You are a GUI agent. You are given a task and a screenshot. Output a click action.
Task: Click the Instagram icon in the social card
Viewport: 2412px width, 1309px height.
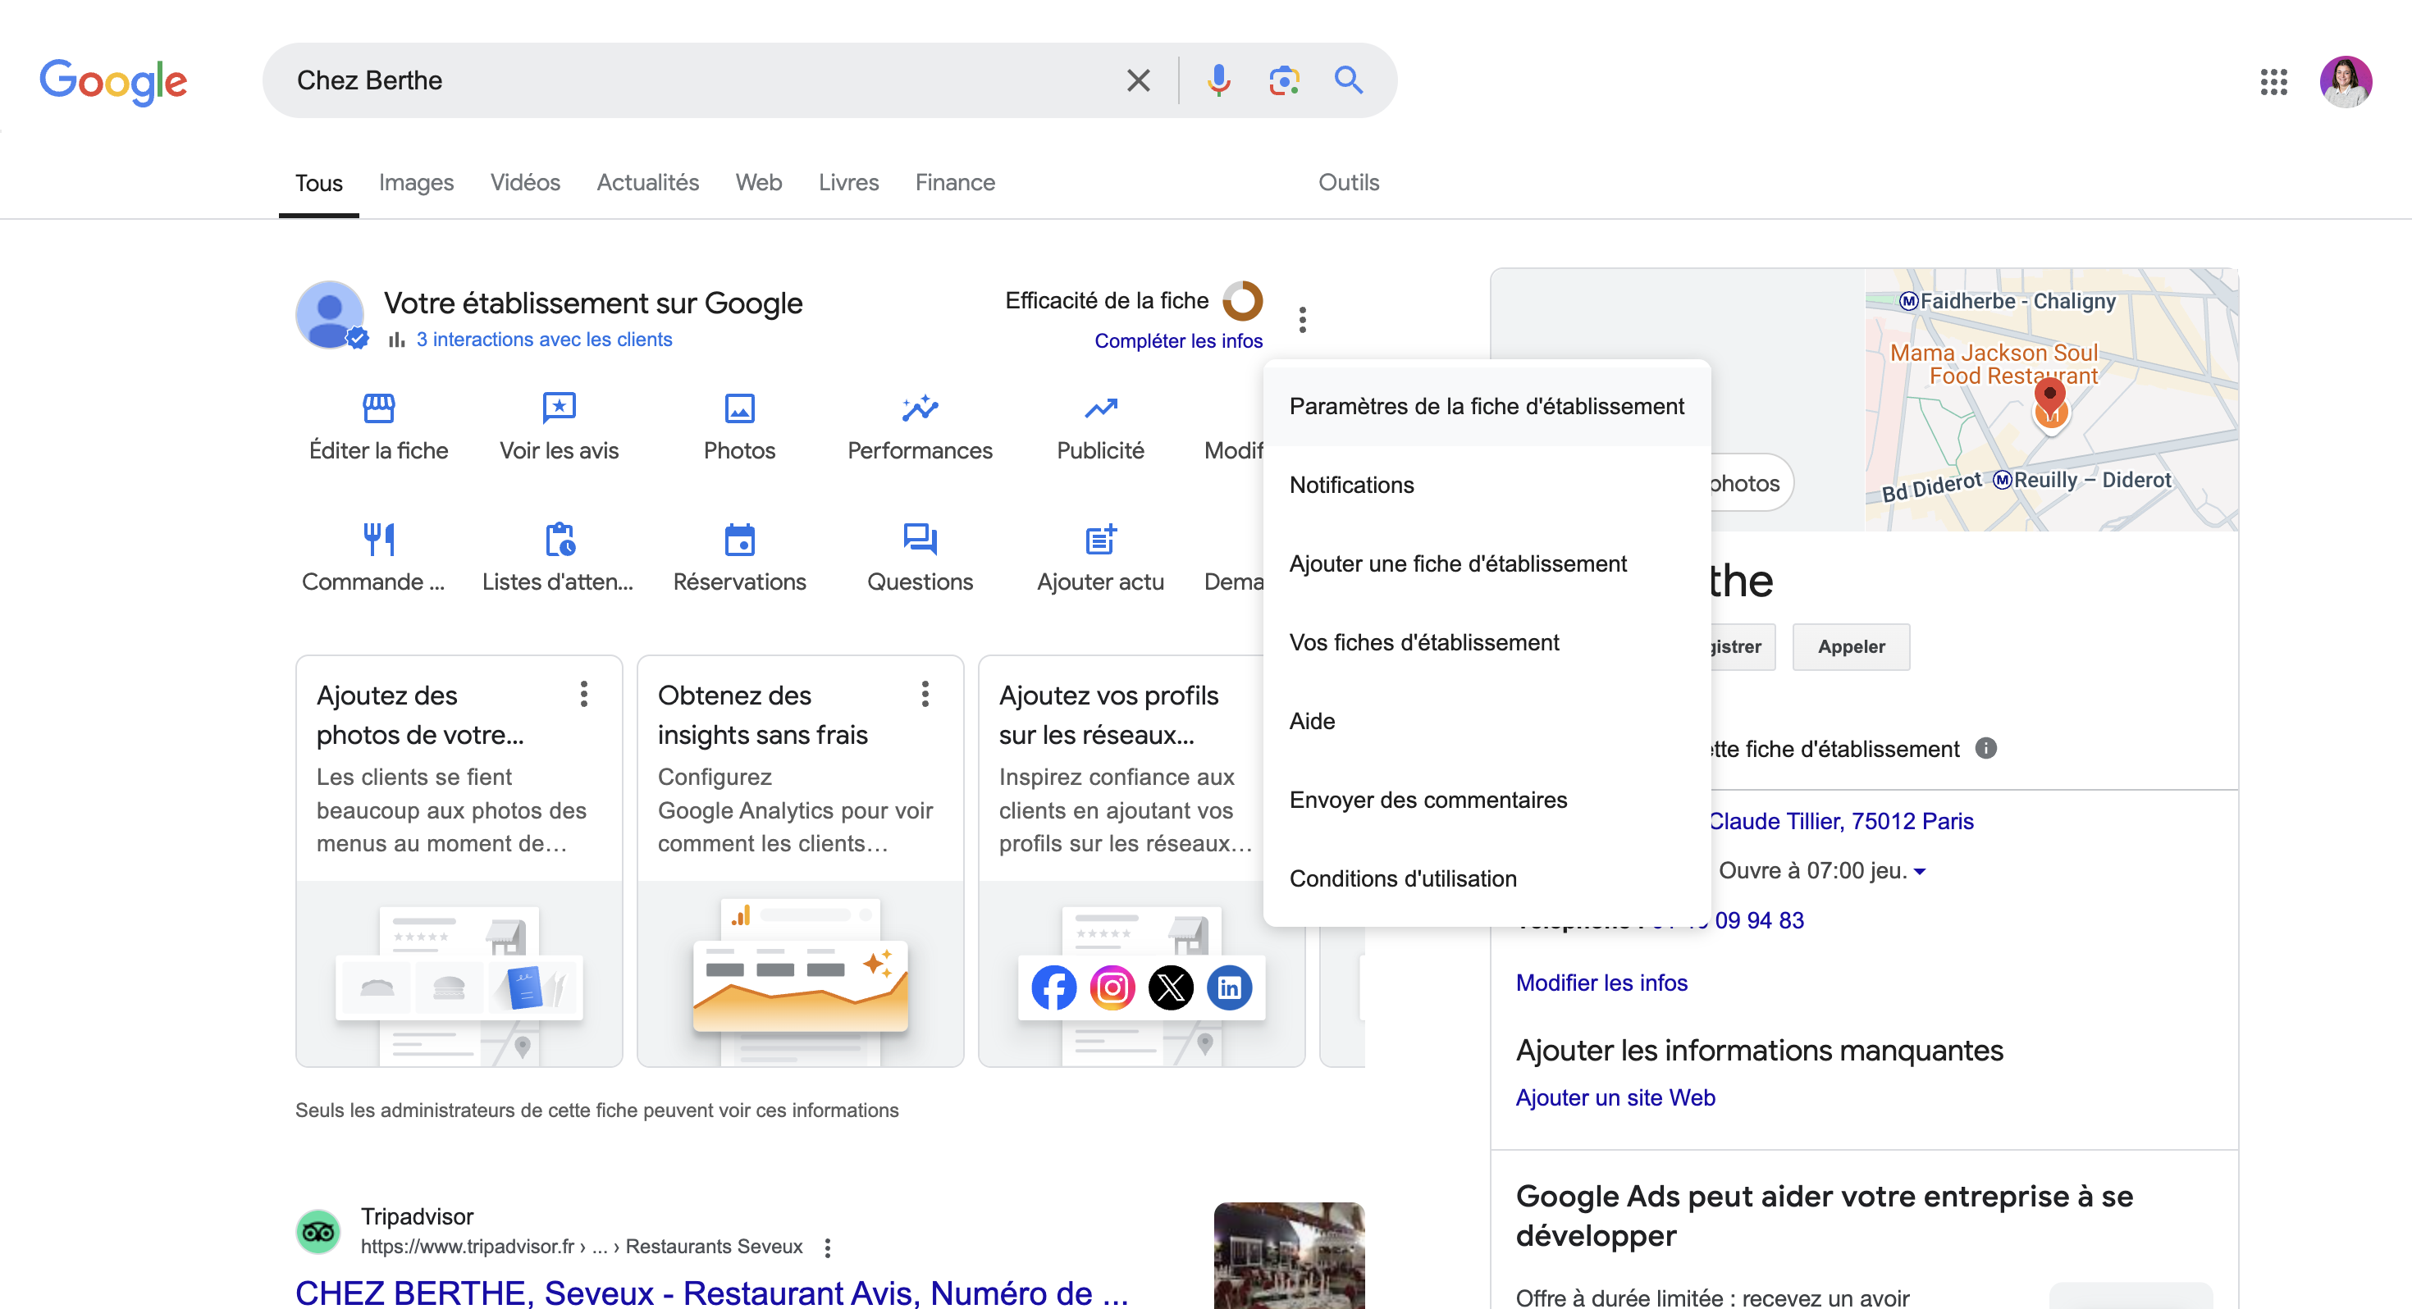click(1112, 987)
